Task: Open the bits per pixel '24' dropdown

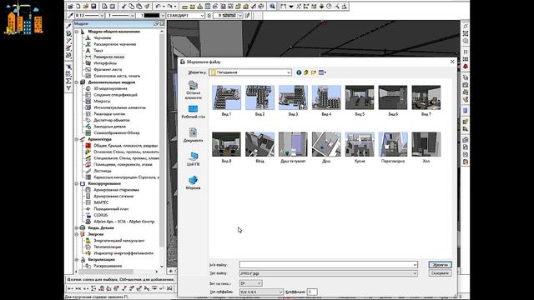Action: click(250, 283)
